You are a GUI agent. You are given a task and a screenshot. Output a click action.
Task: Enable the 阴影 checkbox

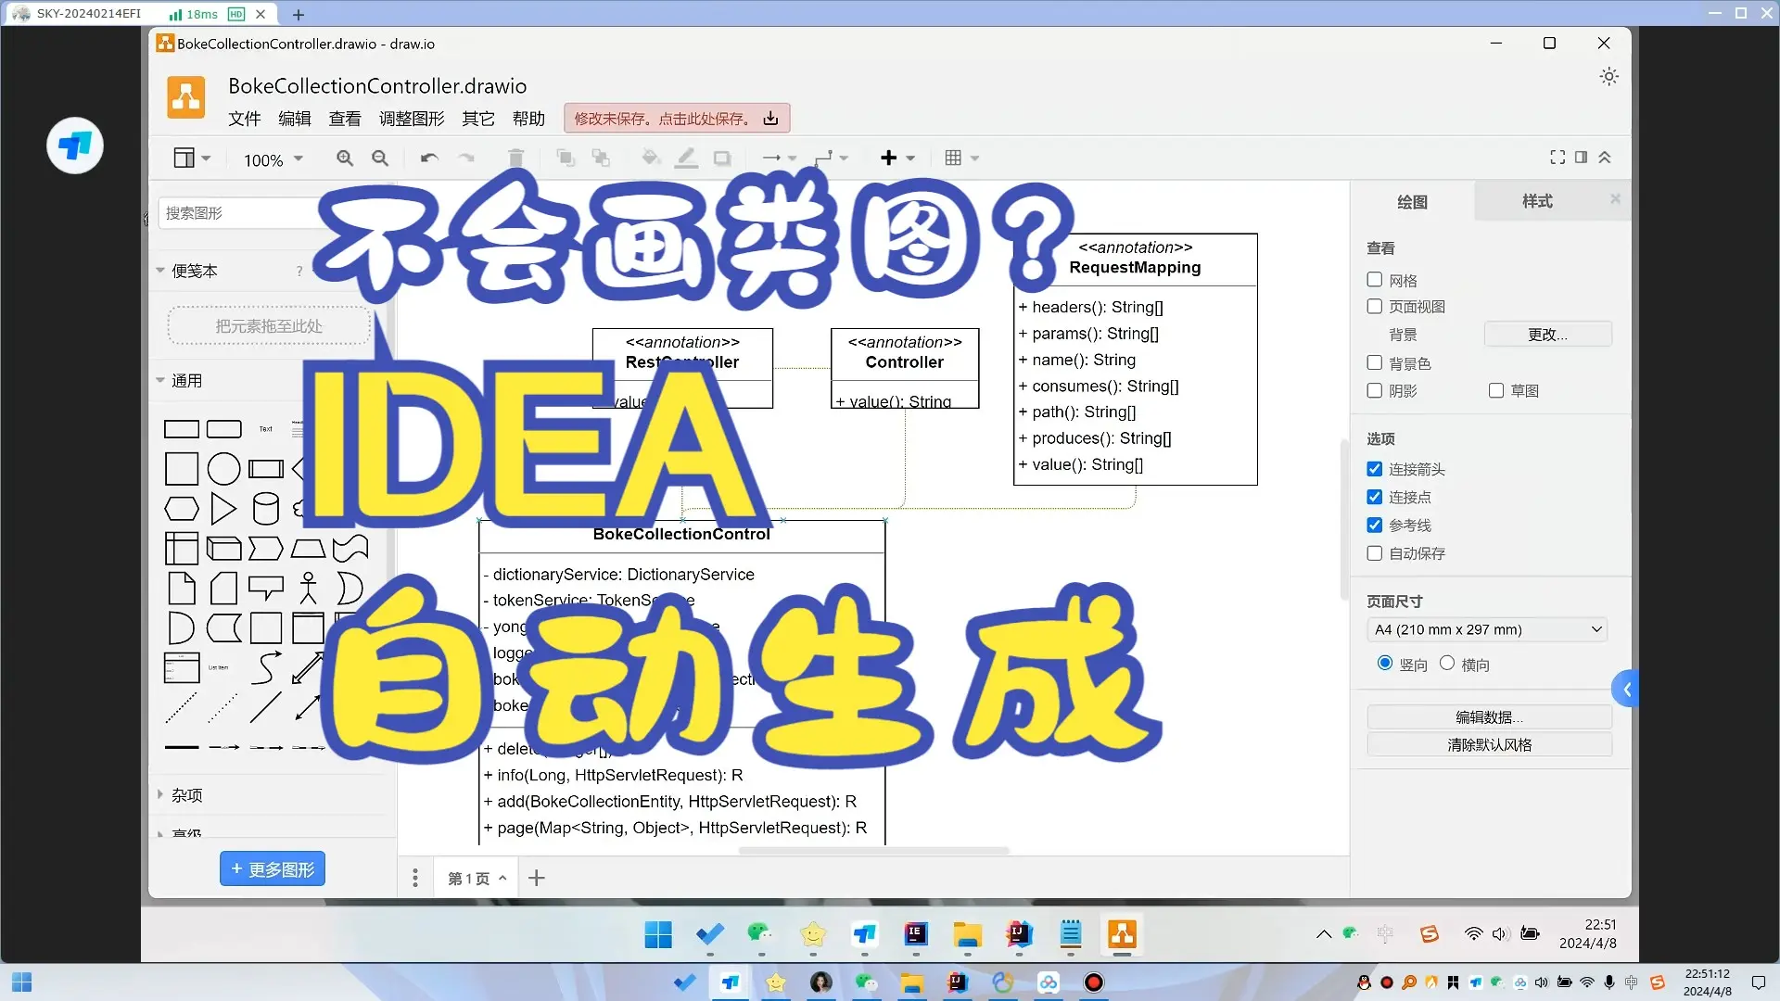click(1375, 390)
